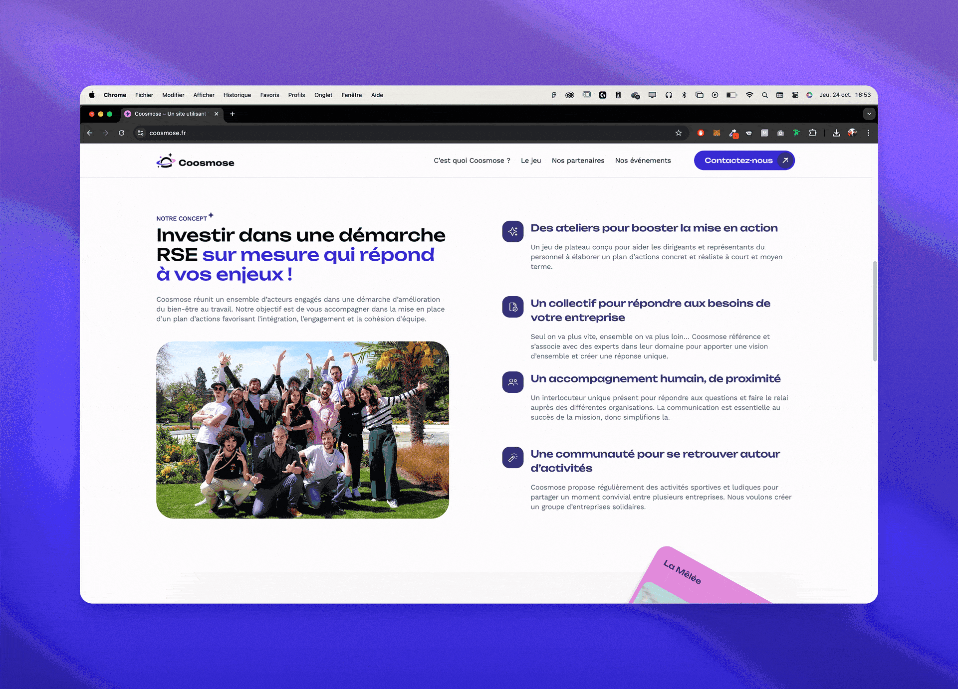Open Logitech G menu bar icon
This screenshot has height=689, width=958.
click(x=603, y=95)
